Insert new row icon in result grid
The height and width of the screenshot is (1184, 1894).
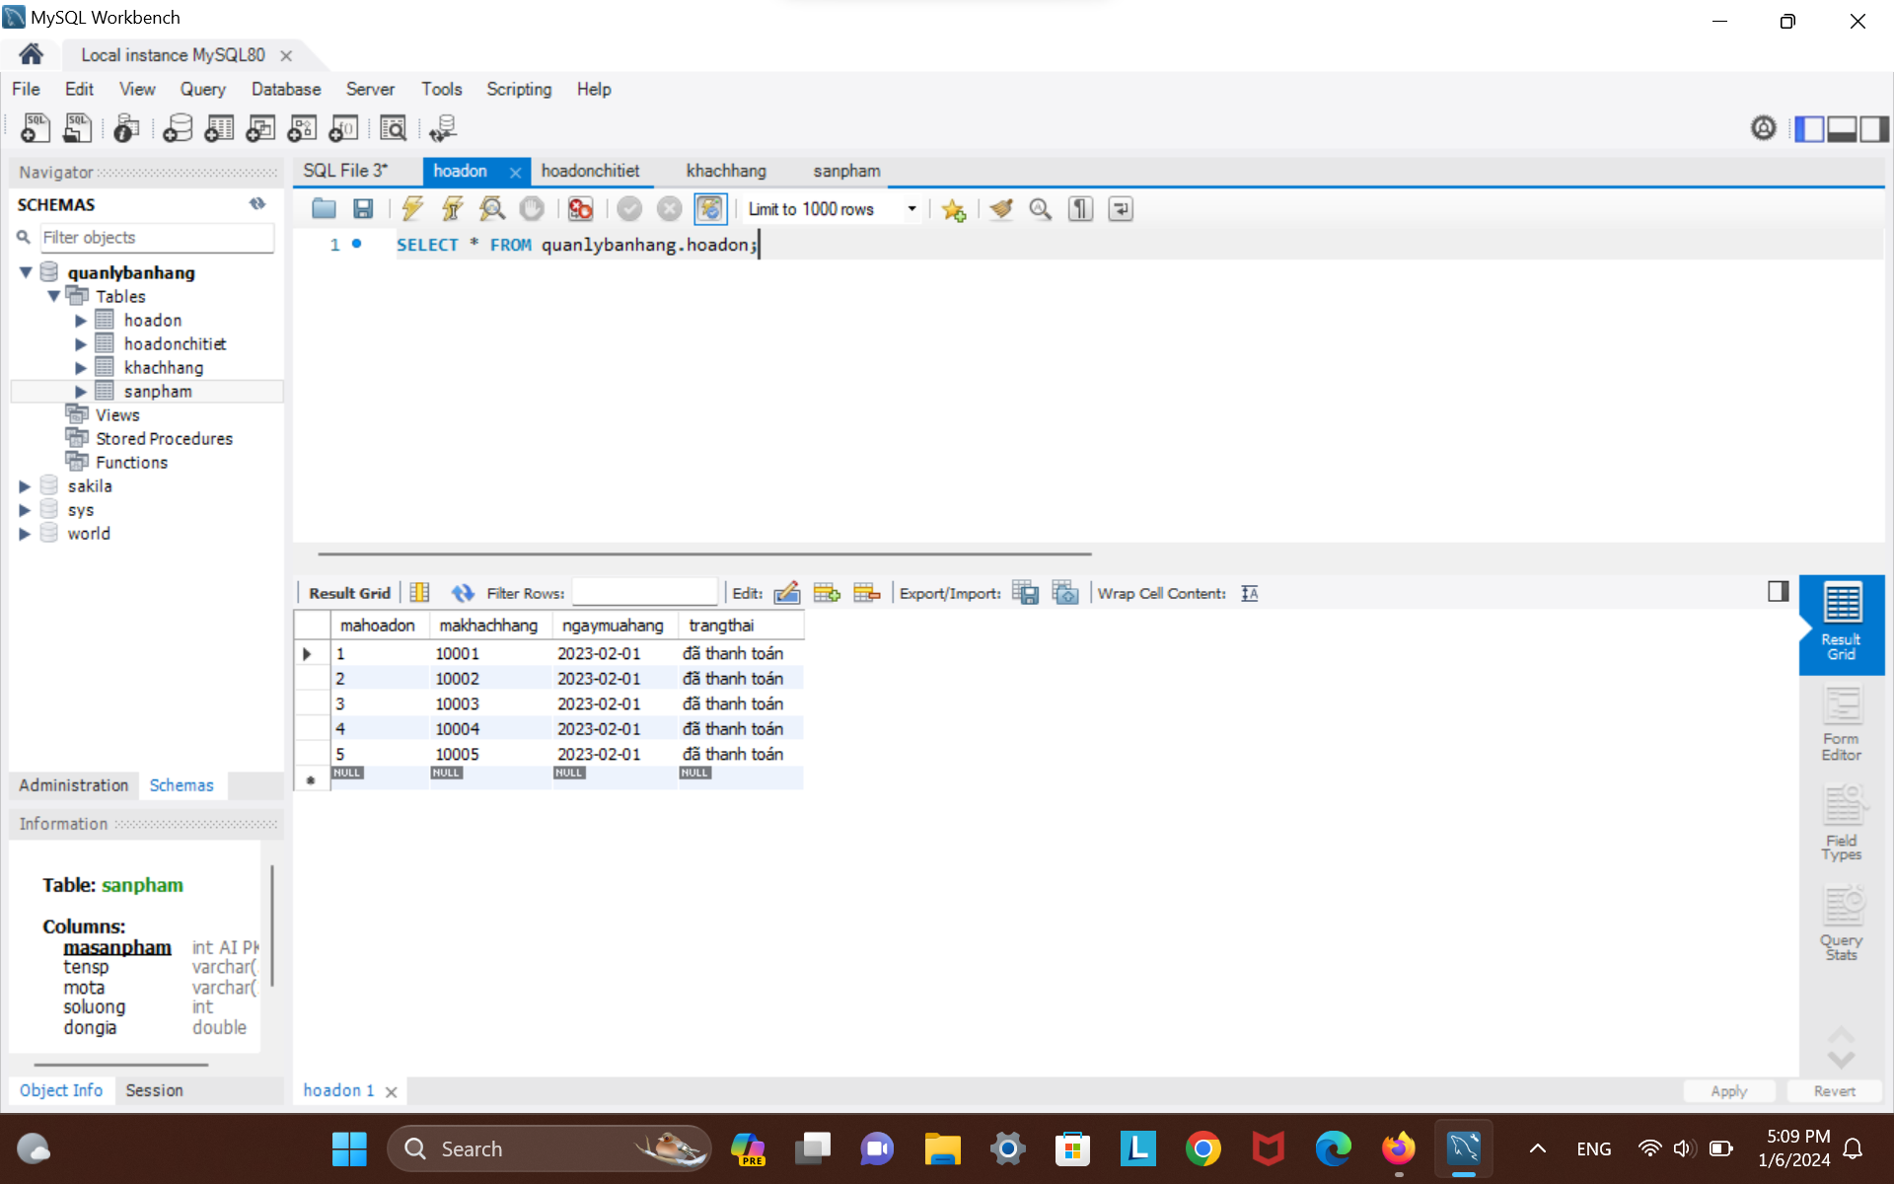(827, 593)
